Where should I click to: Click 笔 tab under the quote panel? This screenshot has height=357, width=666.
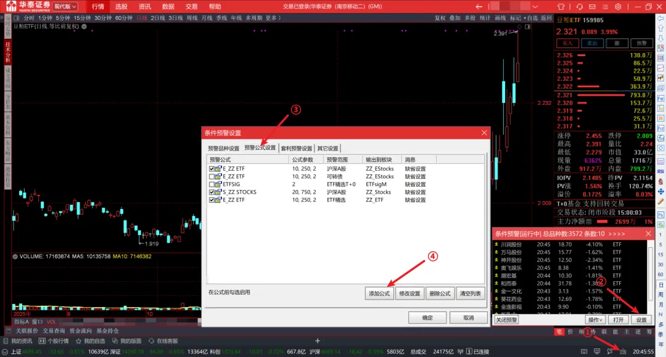[559, 332]
